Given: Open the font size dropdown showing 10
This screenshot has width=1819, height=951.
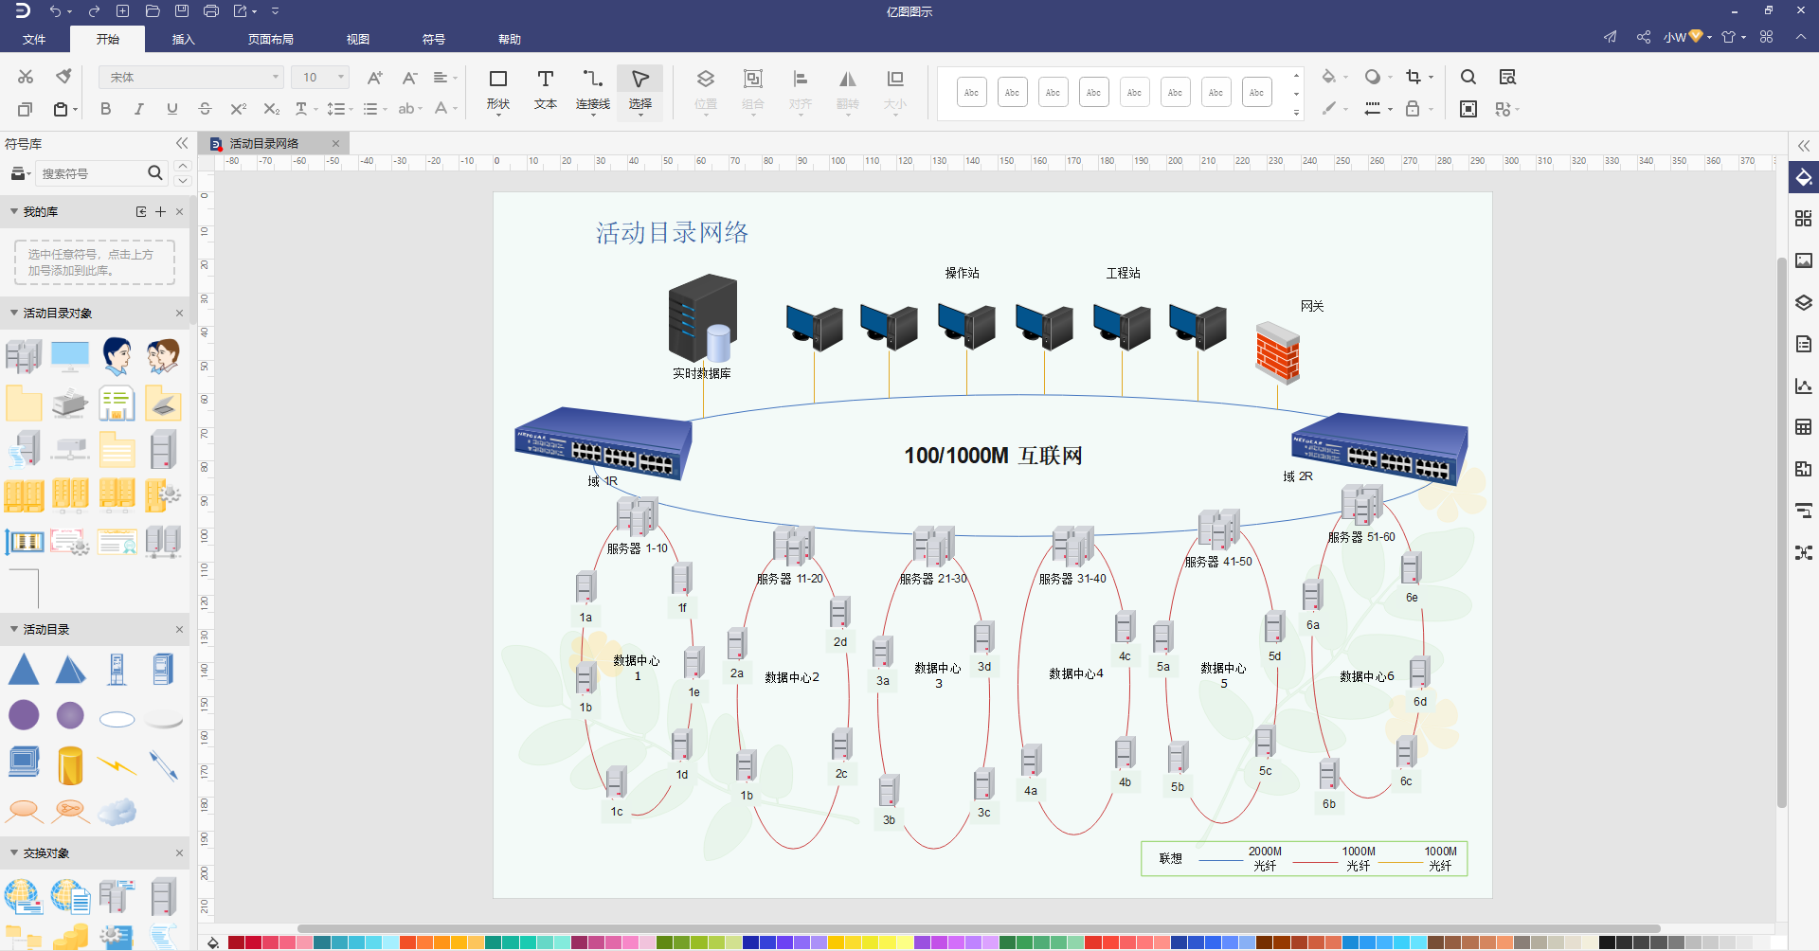Looking at the screenshot, I should coord(320,78).
